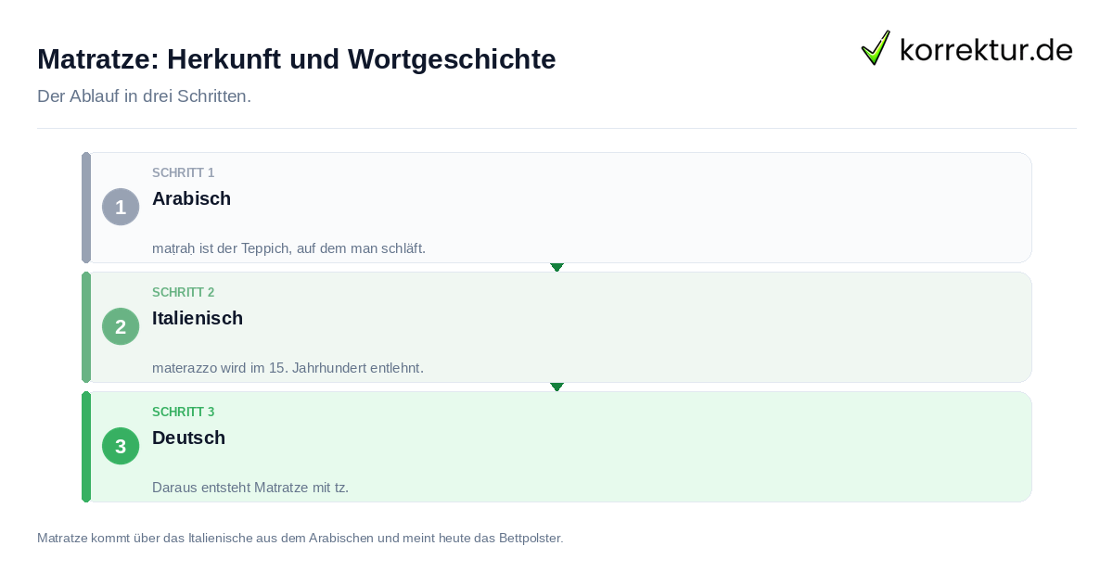Select the number 3 step badge
Viewport: 1113px width, 584px height.
tap(121, 446)
